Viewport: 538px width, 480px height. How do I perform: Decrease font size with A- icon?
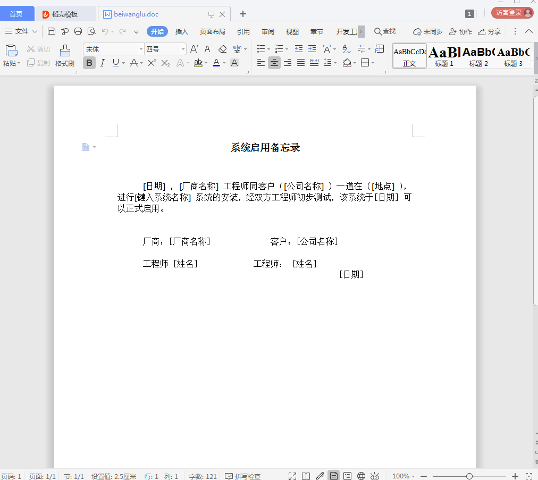208,49
